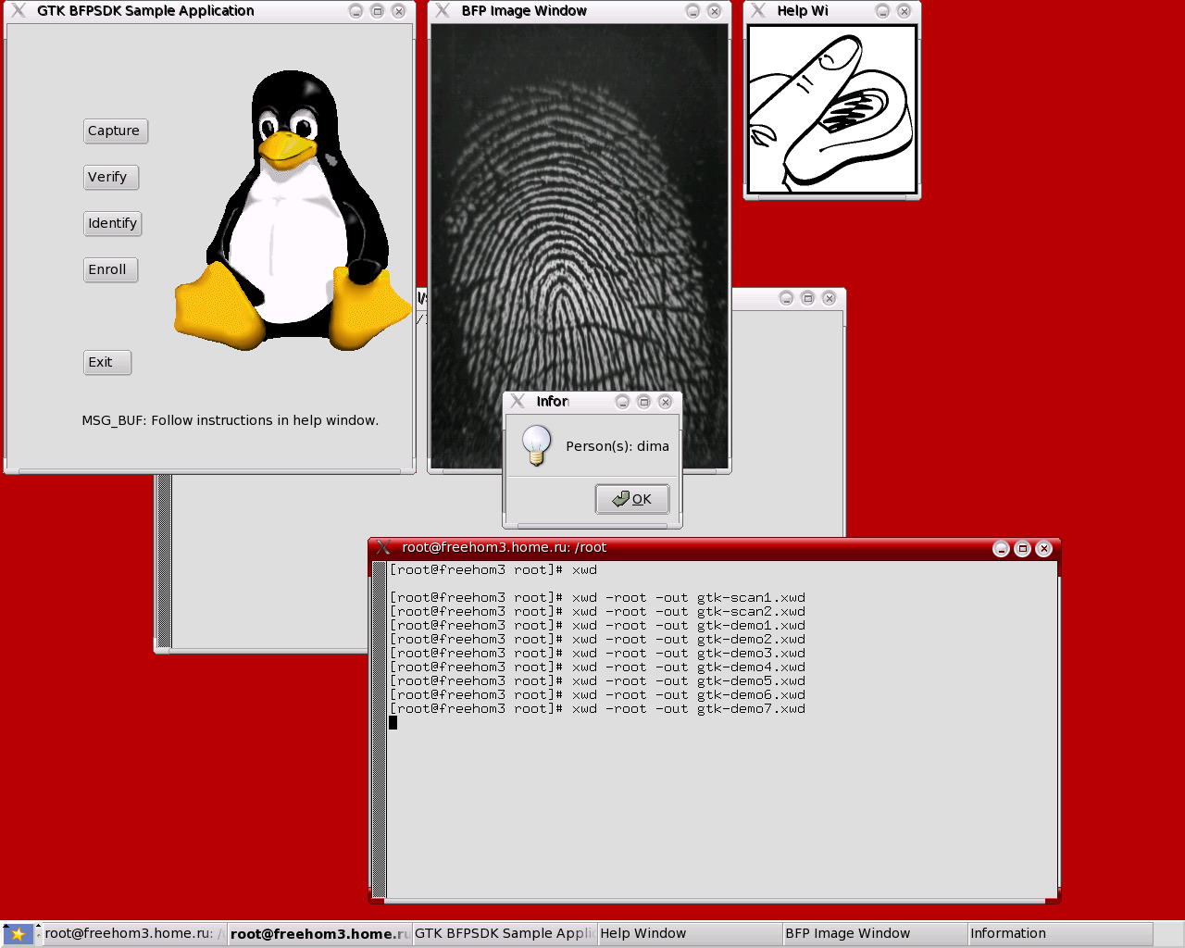1185x948 pixels.
Task: Click the lightbulb info icon
Action: (536, 445)
